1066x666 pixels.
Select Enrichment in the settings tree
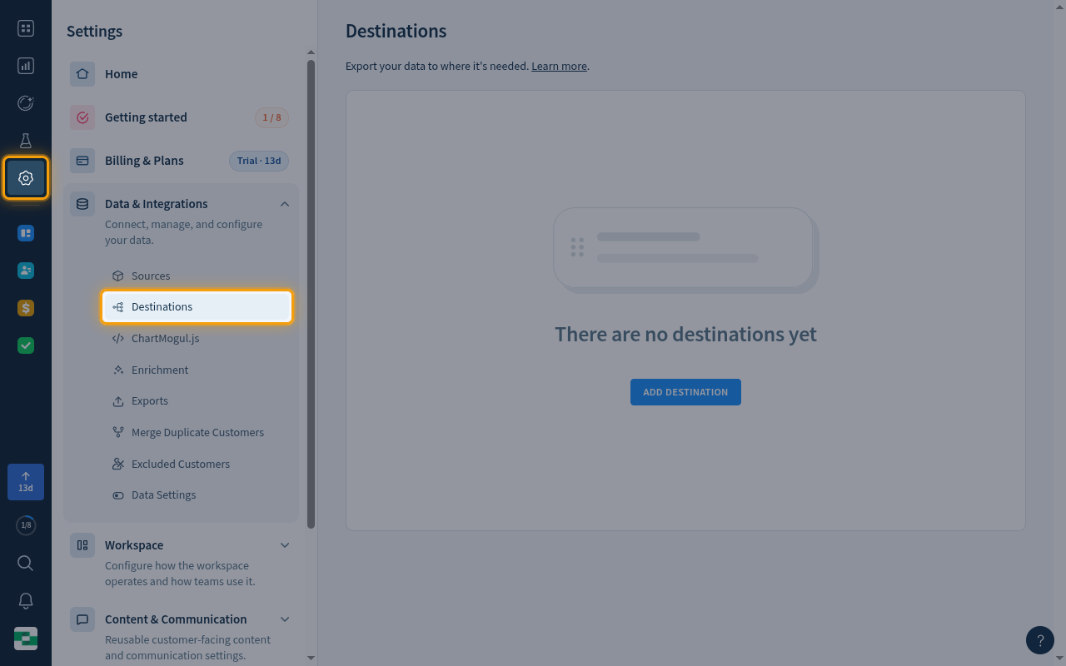[197, 370]
